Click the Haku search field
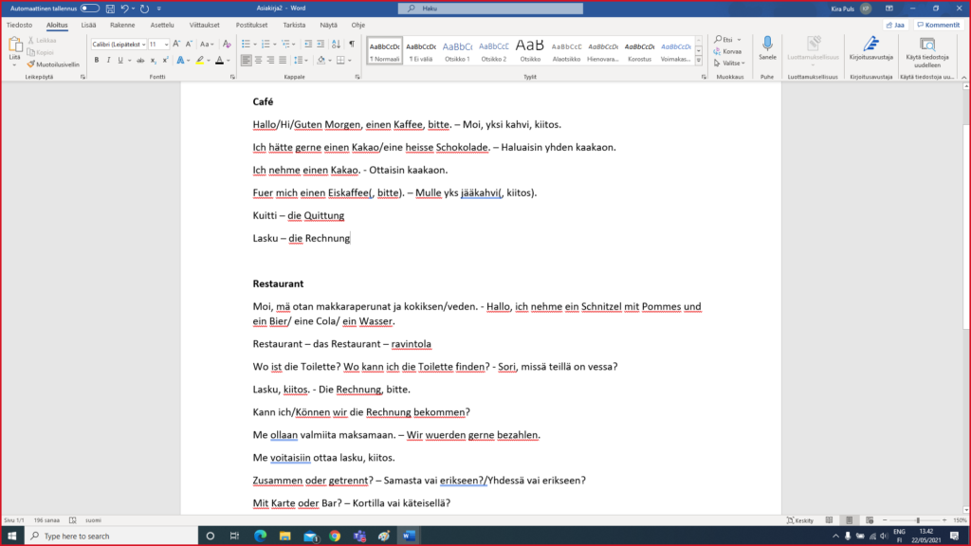 pos(490,9)
